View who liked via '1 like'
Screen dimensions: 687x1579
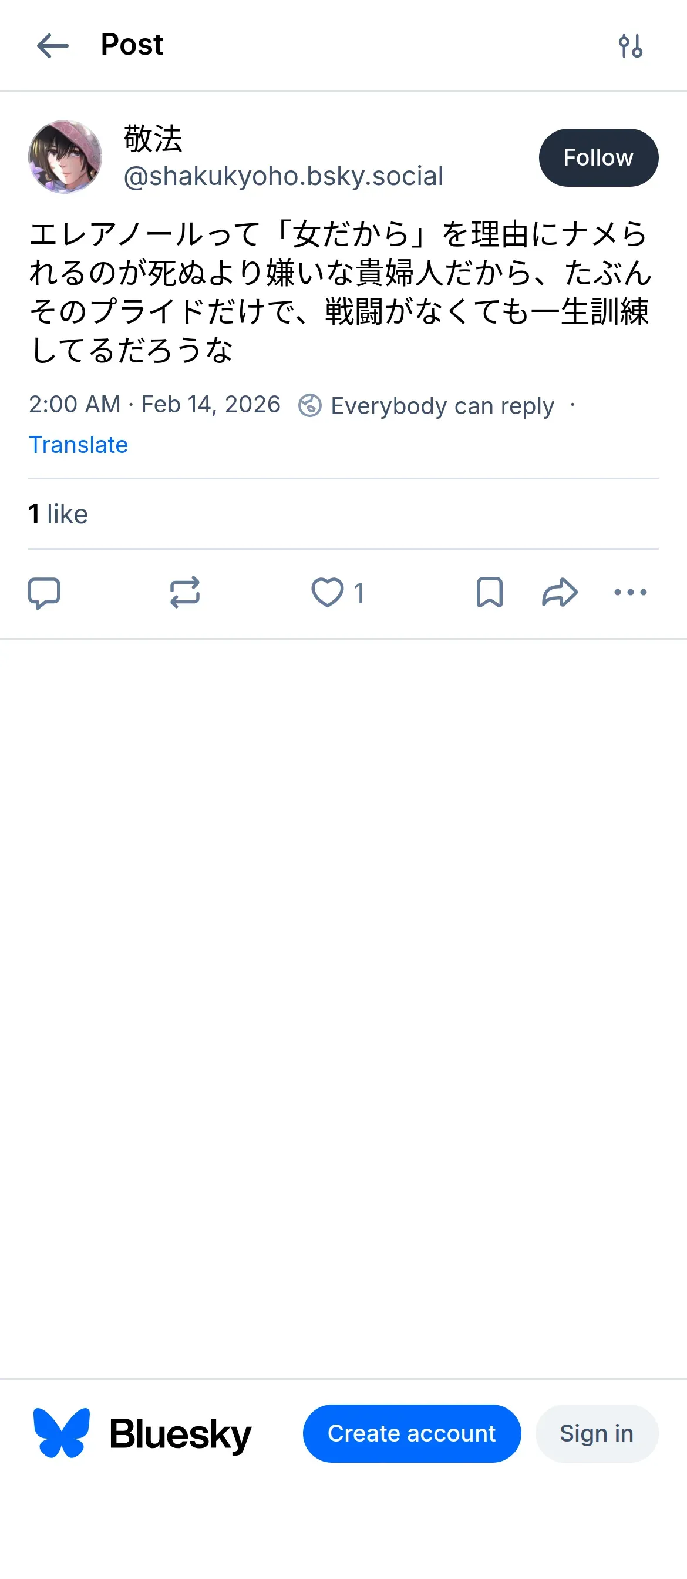tap(58, 514)
